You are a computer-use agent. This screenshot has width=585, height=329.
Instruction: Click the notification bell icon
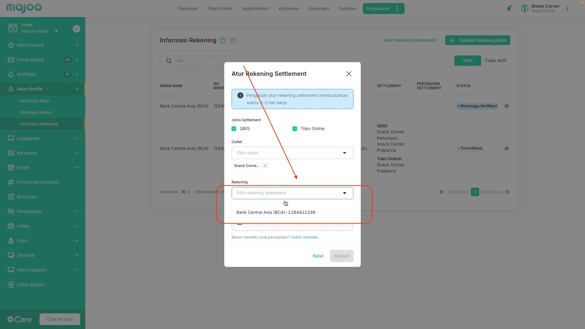pyautogui.click(x=509, y=9)
